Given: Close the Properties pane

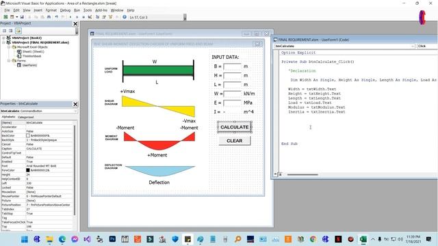Looking at the screenshot, I should (x=75, y=104).
